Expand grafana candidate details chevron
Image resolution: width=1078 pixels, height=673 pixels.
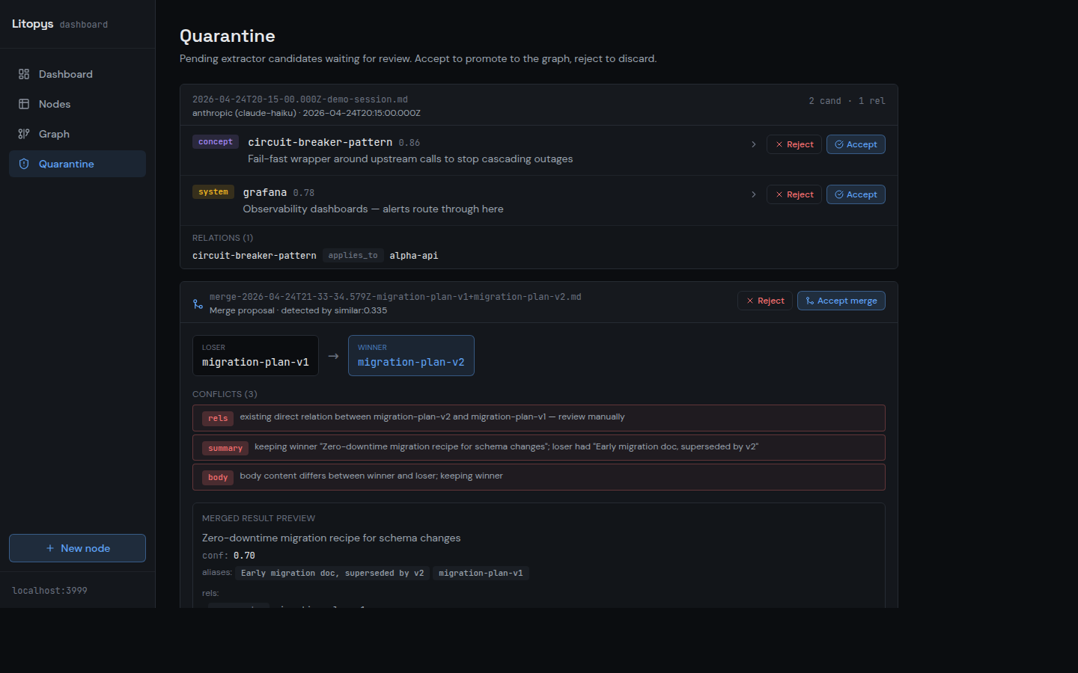click(753, 194)
